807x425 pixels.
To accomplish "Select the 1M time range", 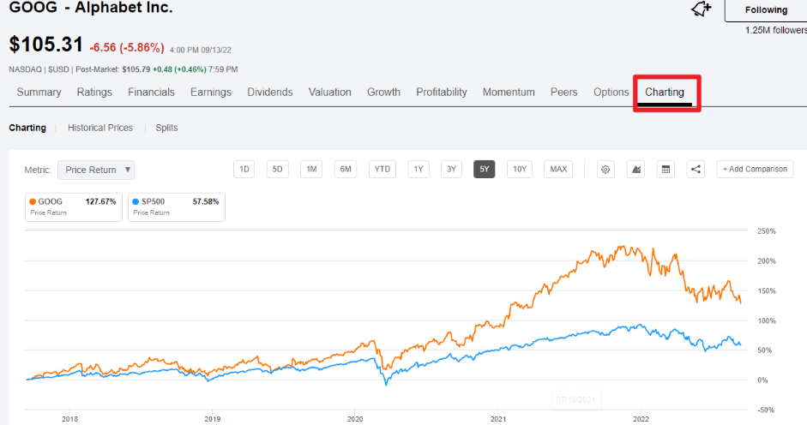I will point(311,170).
